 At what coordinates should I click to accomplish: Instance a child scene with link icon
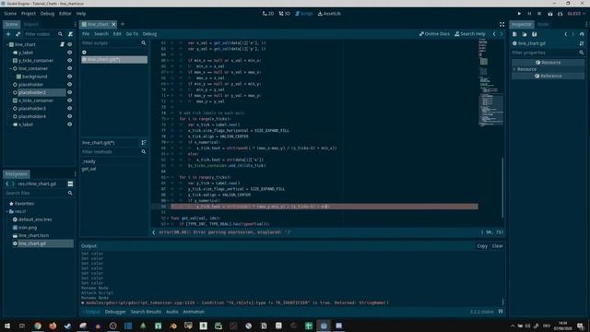tap(18, 34)
